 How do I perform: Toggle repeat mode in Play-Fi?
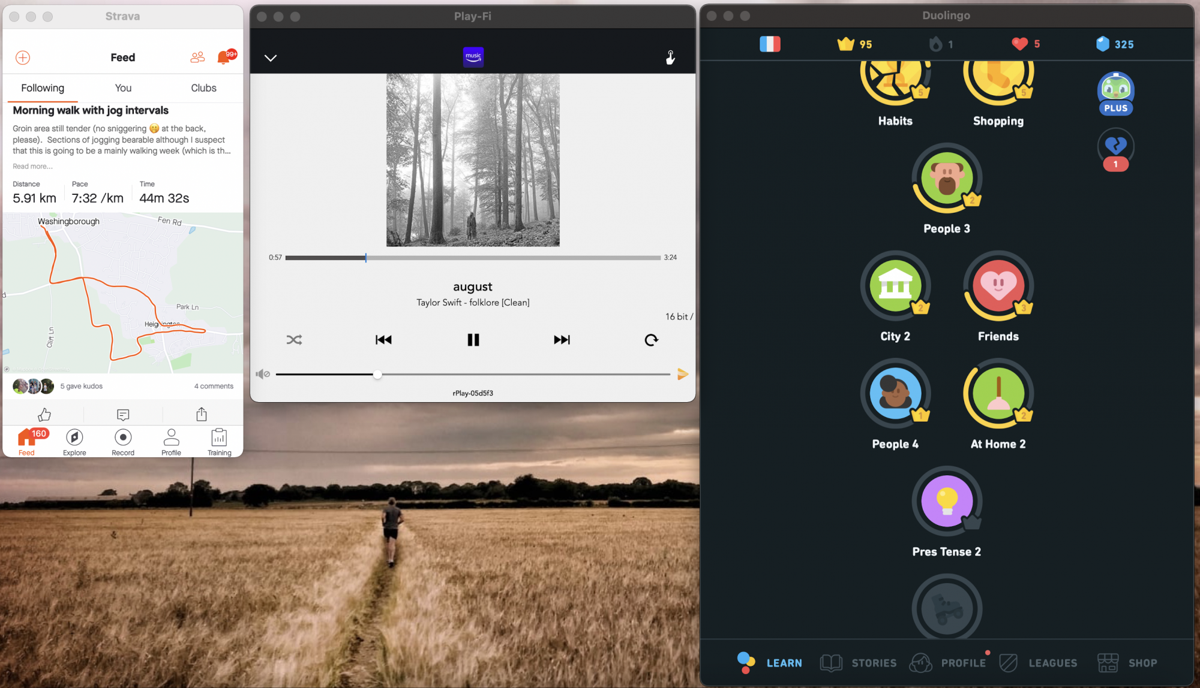(x=651, y=340)
